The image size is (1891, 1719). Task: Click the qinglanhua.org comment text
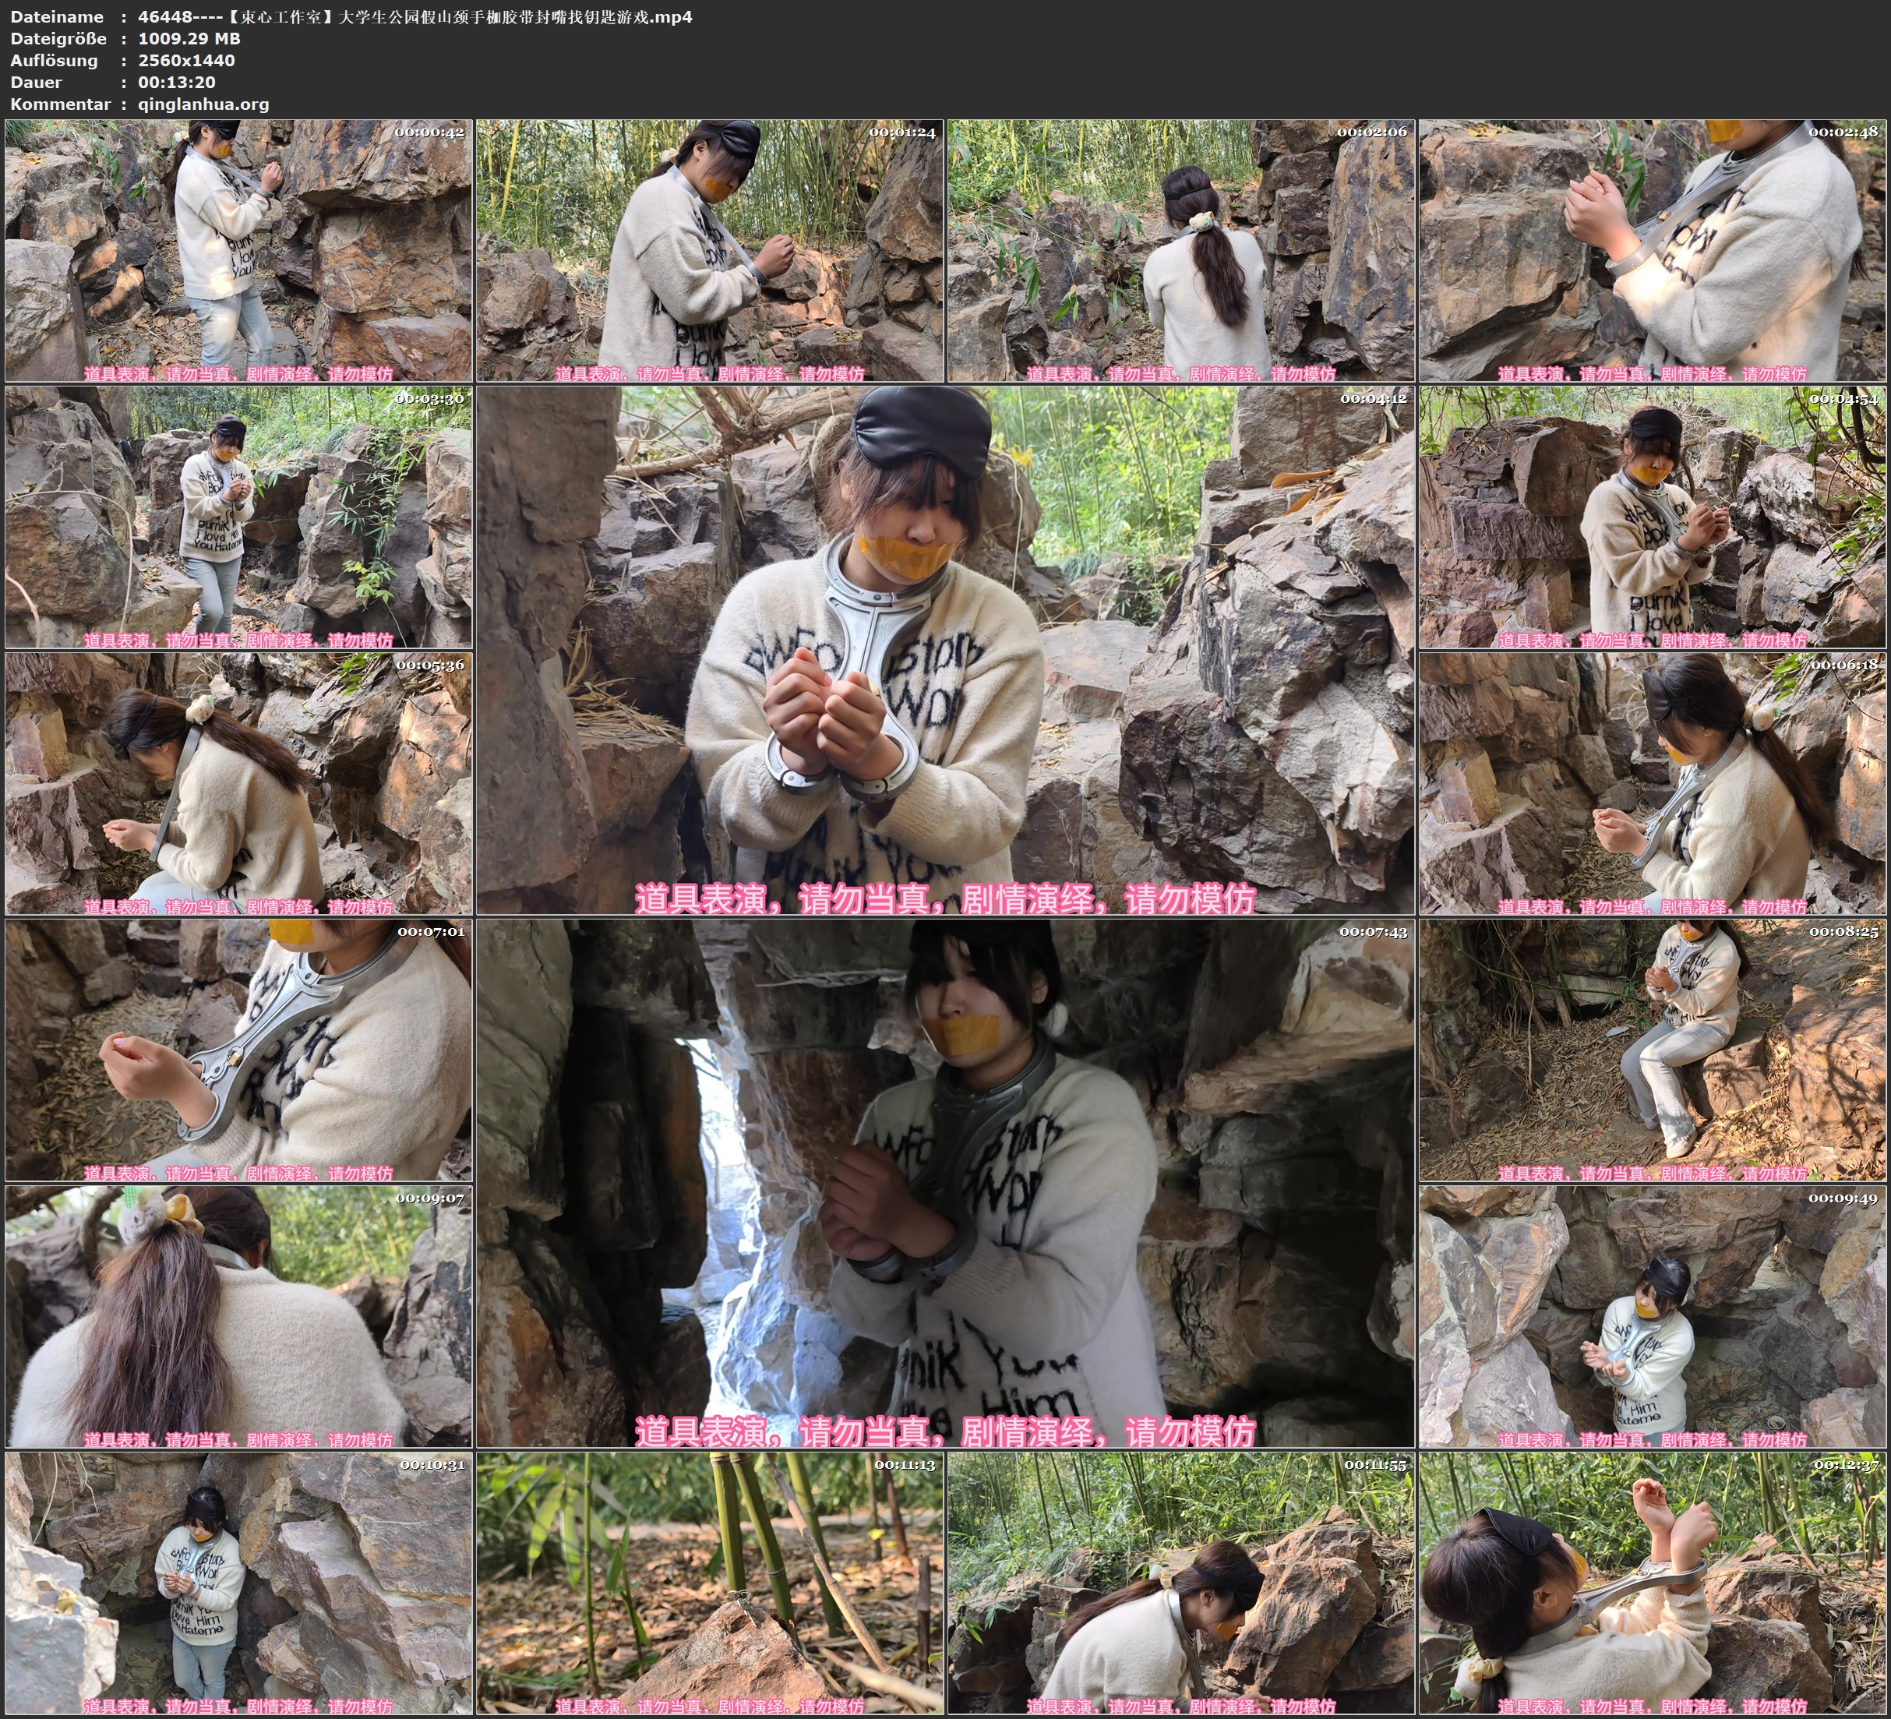tap(203, 104)
